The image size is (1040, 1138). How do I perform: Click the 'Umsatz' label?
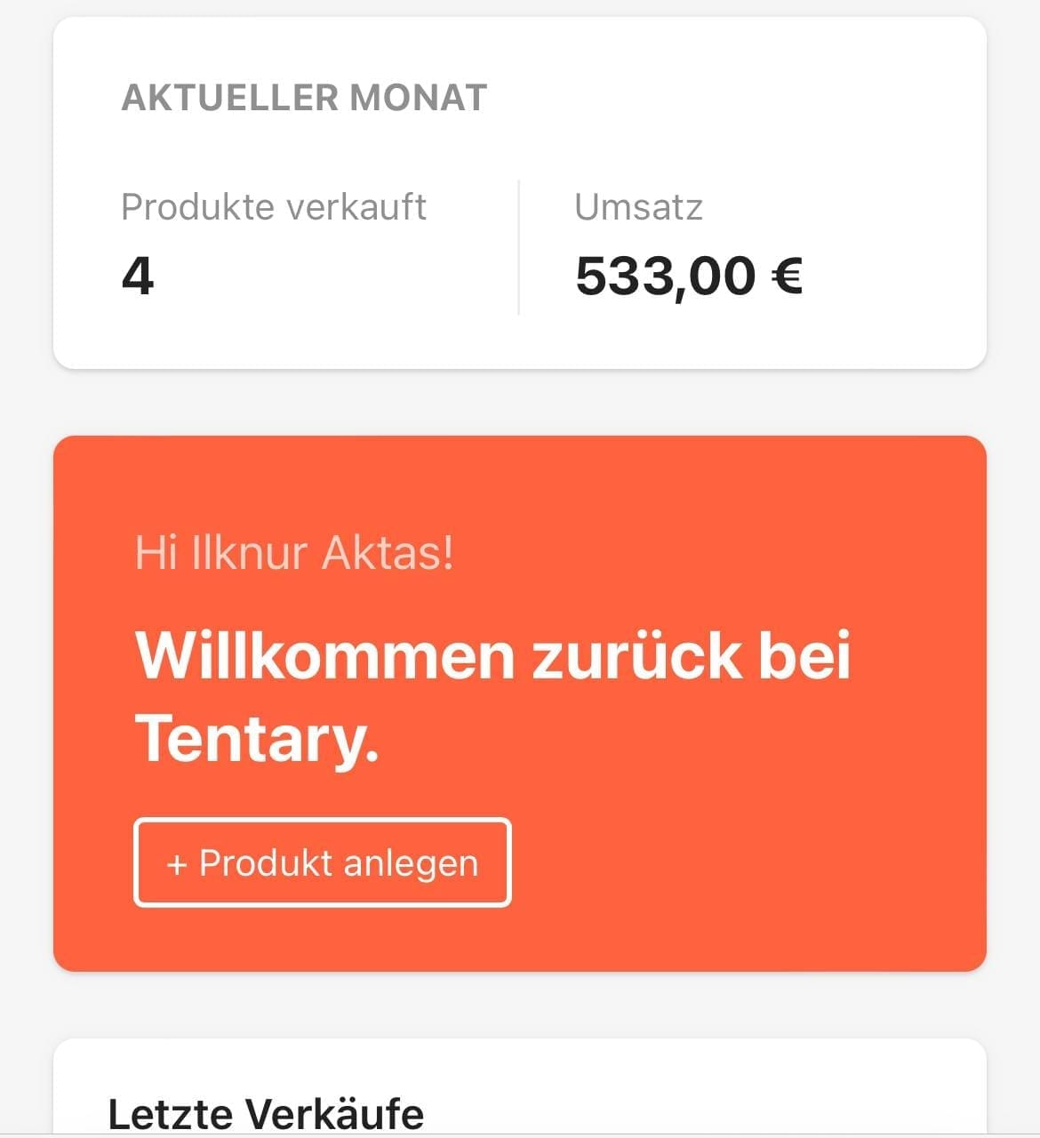[x=638, y=207]
